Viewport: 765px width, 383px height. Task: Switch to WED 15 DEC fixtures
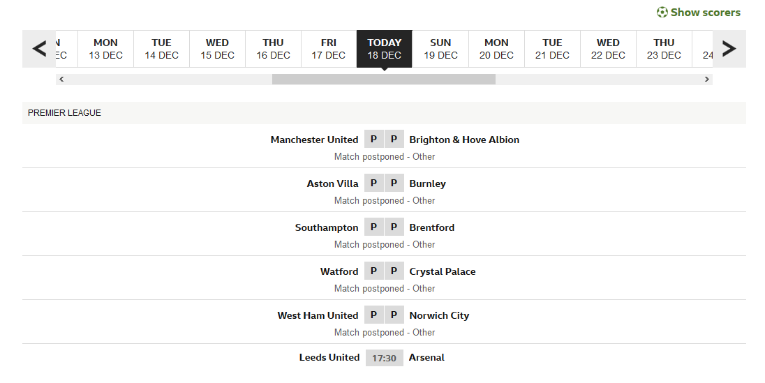pos(217,49)
